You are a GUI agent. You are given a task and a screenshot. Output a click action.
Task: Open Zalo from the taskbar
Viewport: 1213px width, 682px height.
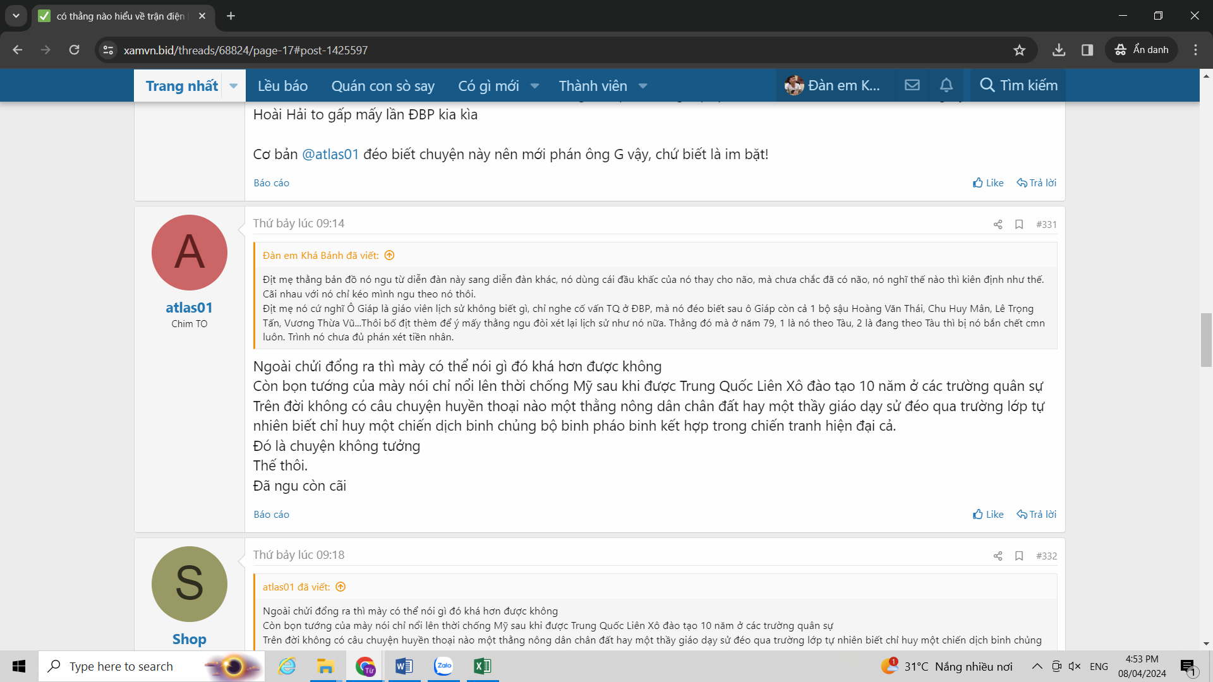[x=444, y=666]
